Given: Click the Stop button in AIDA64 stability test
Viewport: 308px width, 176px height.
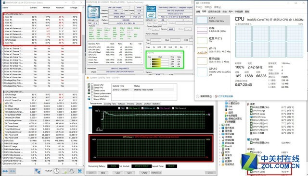Looking at the screenshot, I should [x=103, y=173].
